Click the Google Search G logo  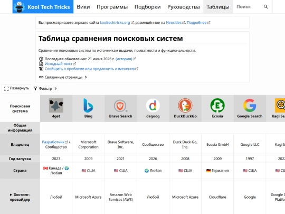[x=250, y=105]
